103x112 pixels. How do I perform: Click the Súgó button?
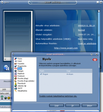click(57, 106)
